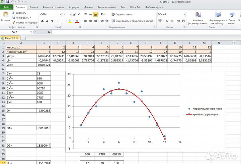Click the Paste (Вставить) clipboard icon
The height and width of the screenshot is (164, 241).
tap(6, 15)
